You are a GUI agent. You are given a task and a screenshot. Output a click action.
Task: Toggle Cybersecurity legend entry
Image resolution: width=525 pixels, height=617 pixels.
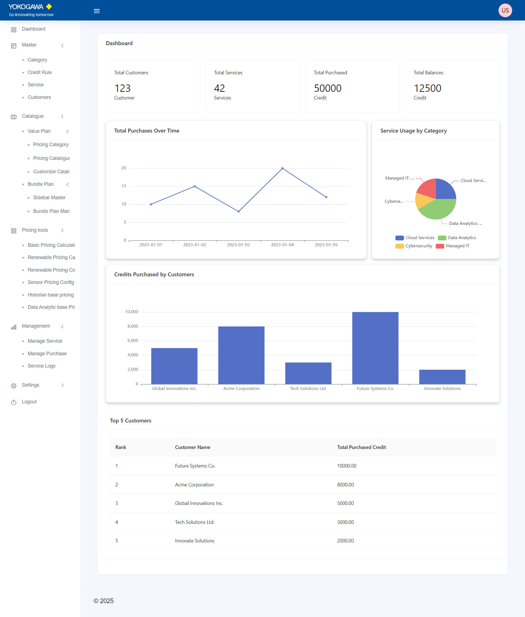pyautogui.click(x=414, y=246)
